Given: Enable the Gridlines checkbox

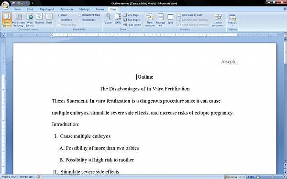Looking at the screenshot, I should [x=65, y=20].
